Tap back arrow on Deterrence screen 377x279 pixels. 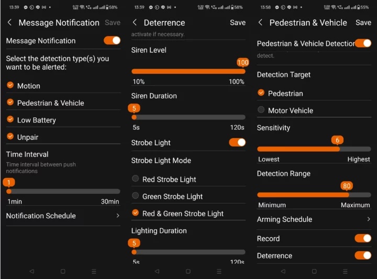(x=135, y=23)
